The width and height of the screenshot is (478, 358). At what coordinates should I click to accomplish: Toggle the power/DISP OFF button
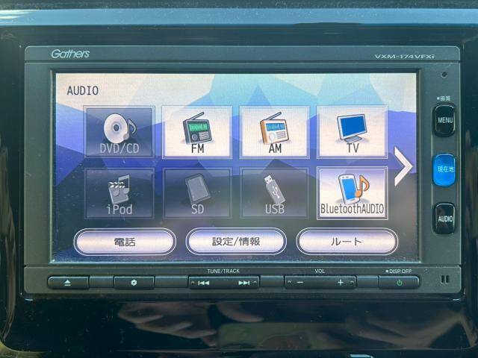point(399,283)
